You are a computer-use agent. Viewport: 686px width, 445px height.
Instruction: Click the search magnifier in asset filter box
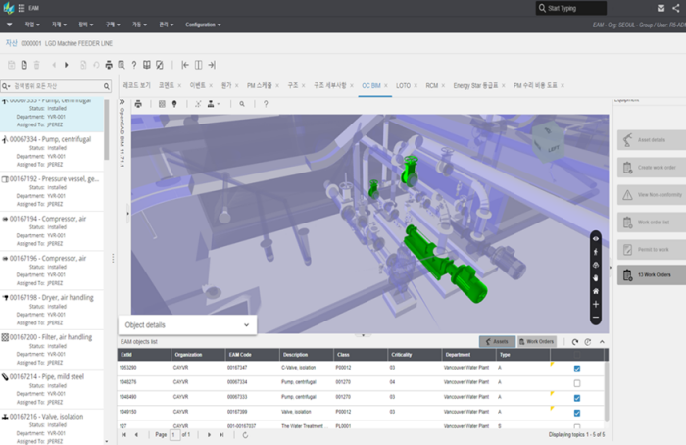coord(106,86)
